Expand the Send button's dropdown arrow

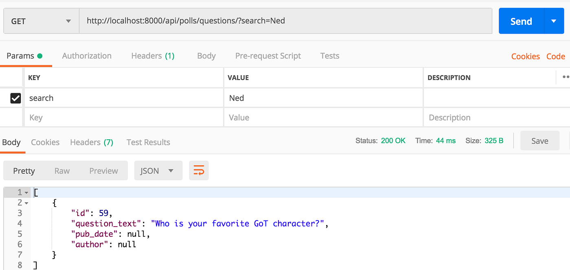(554, 21)
